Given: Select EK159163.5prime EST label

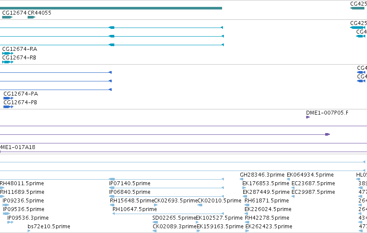Looking at the screenshot, I should (x=220, y=227).
